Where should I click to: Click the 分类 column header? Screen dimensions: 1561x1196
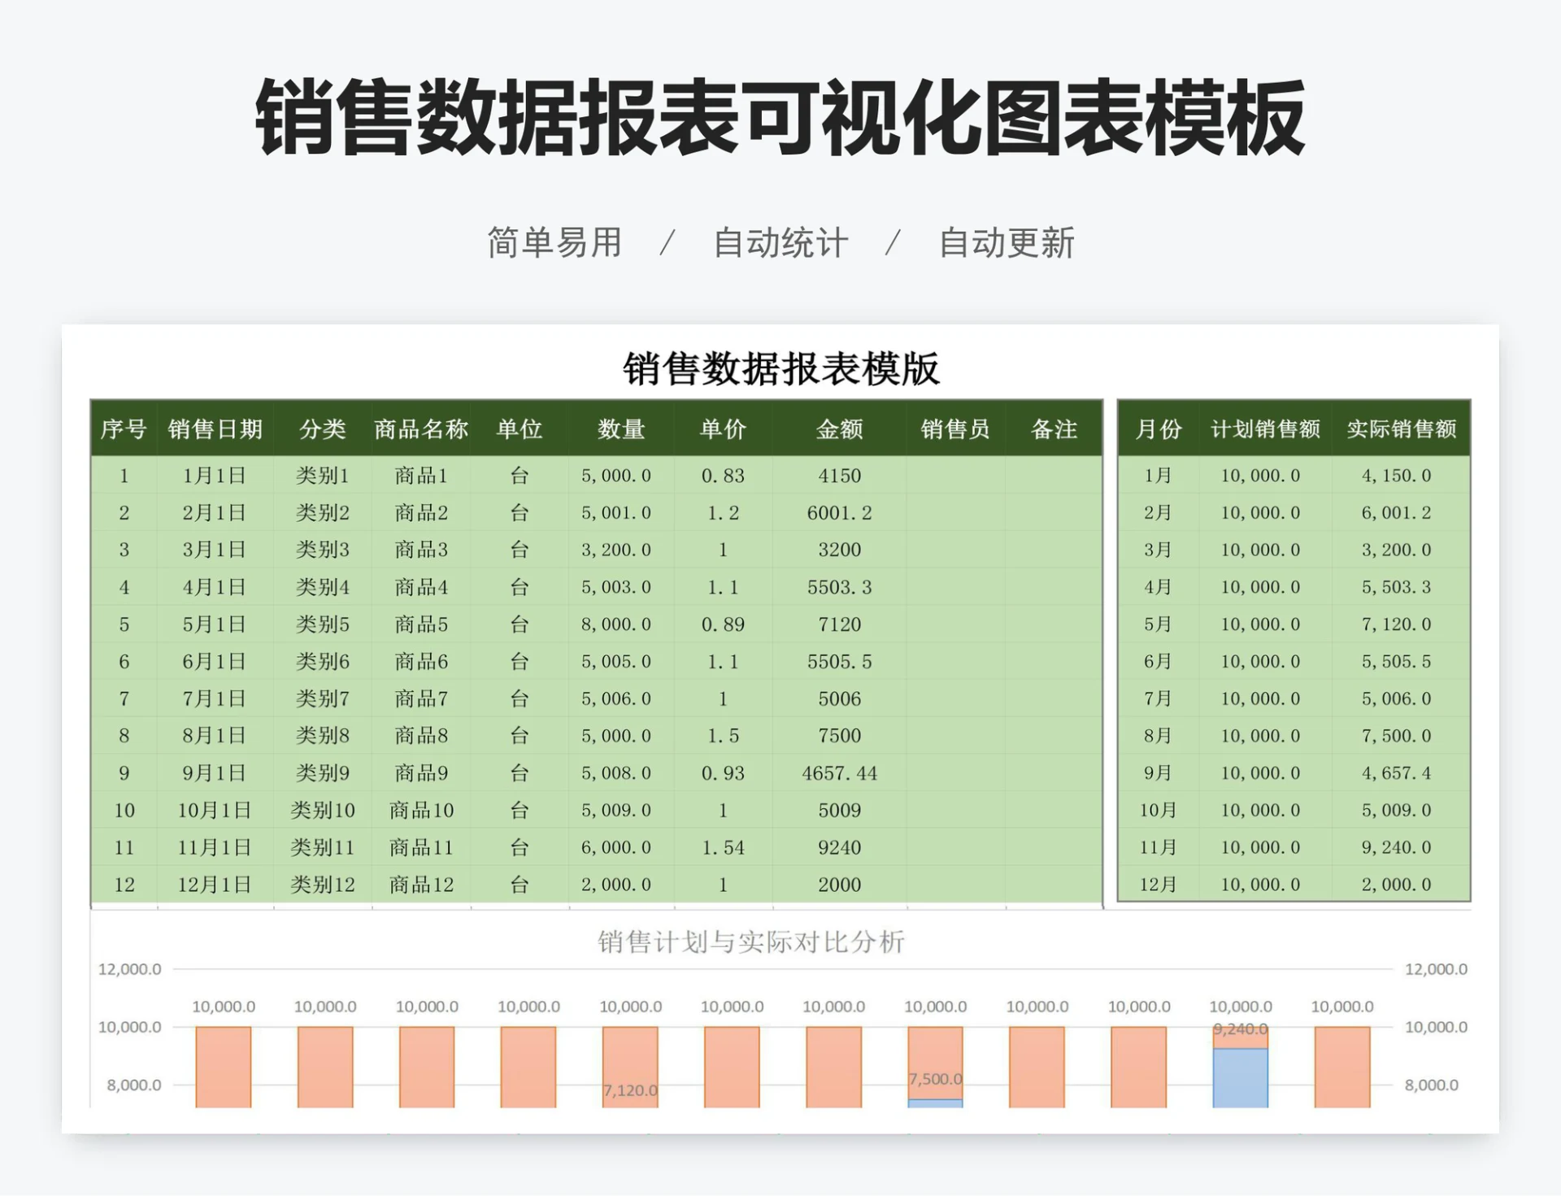323,430
